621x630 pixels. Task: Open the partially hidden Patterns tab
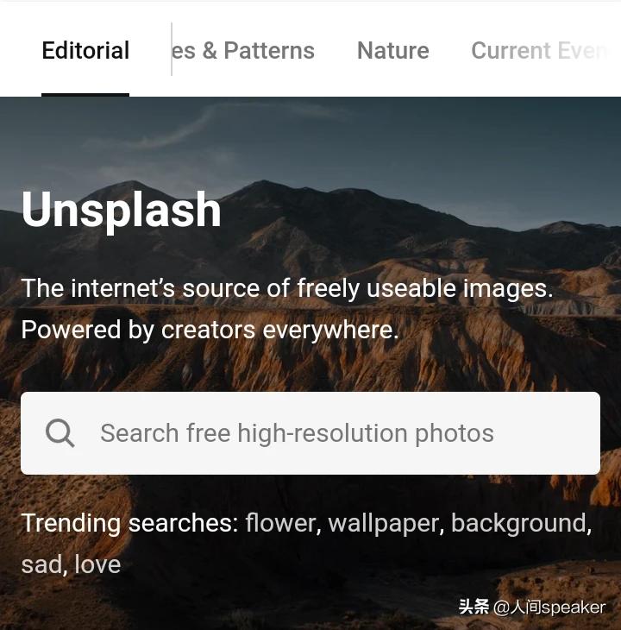coord(243,51)
